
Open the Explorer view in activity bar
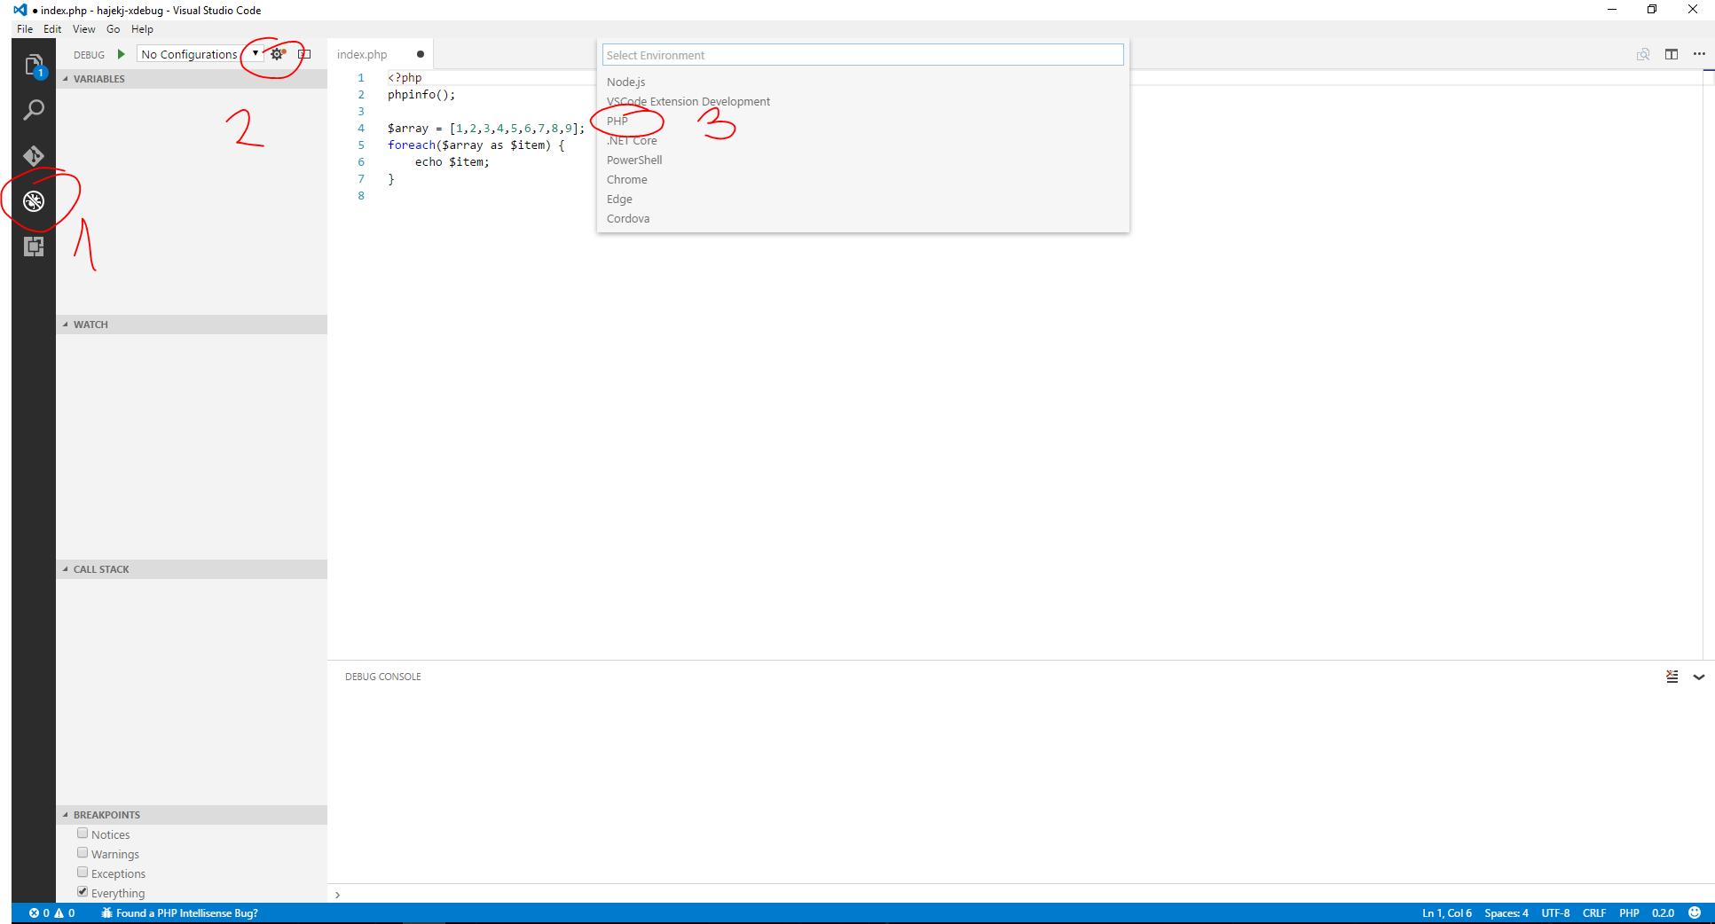(34, 65)
